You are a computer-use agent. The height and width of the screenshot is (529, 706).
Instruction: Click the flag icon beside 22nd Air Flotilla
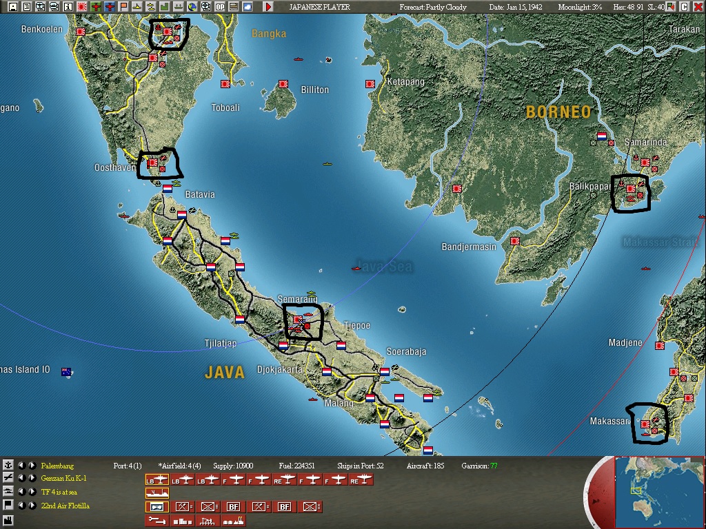pyautogui.click(x=8, y=505)
